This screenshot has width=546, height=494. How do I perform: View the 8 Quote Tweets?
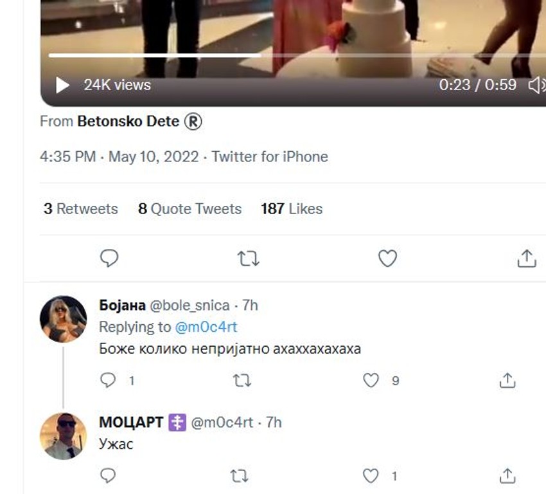(x=189, y=208)
